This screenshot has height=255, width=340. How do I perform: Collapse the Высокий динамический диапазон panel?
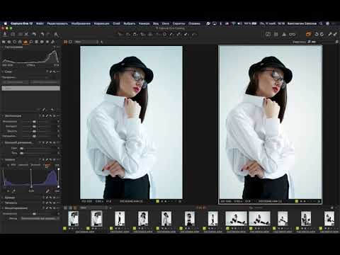click(x=3, y=142)
